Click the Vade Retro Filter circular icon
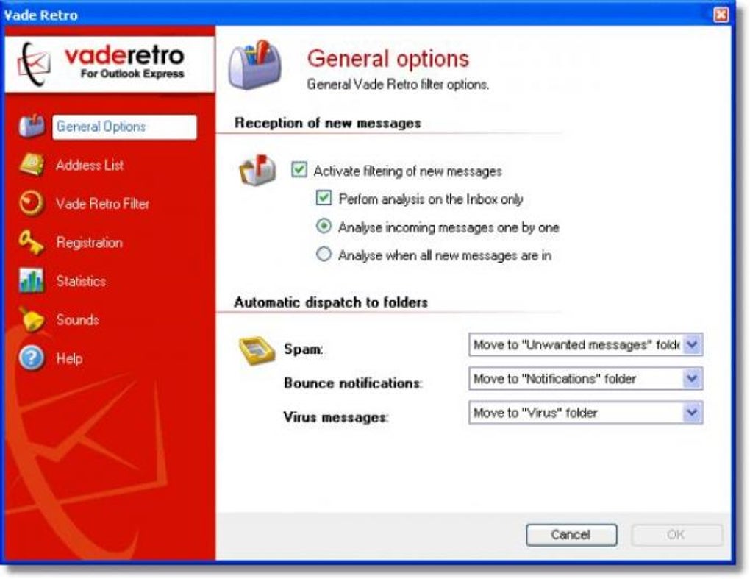Screen dimensions: 750x579 [32, 203]
